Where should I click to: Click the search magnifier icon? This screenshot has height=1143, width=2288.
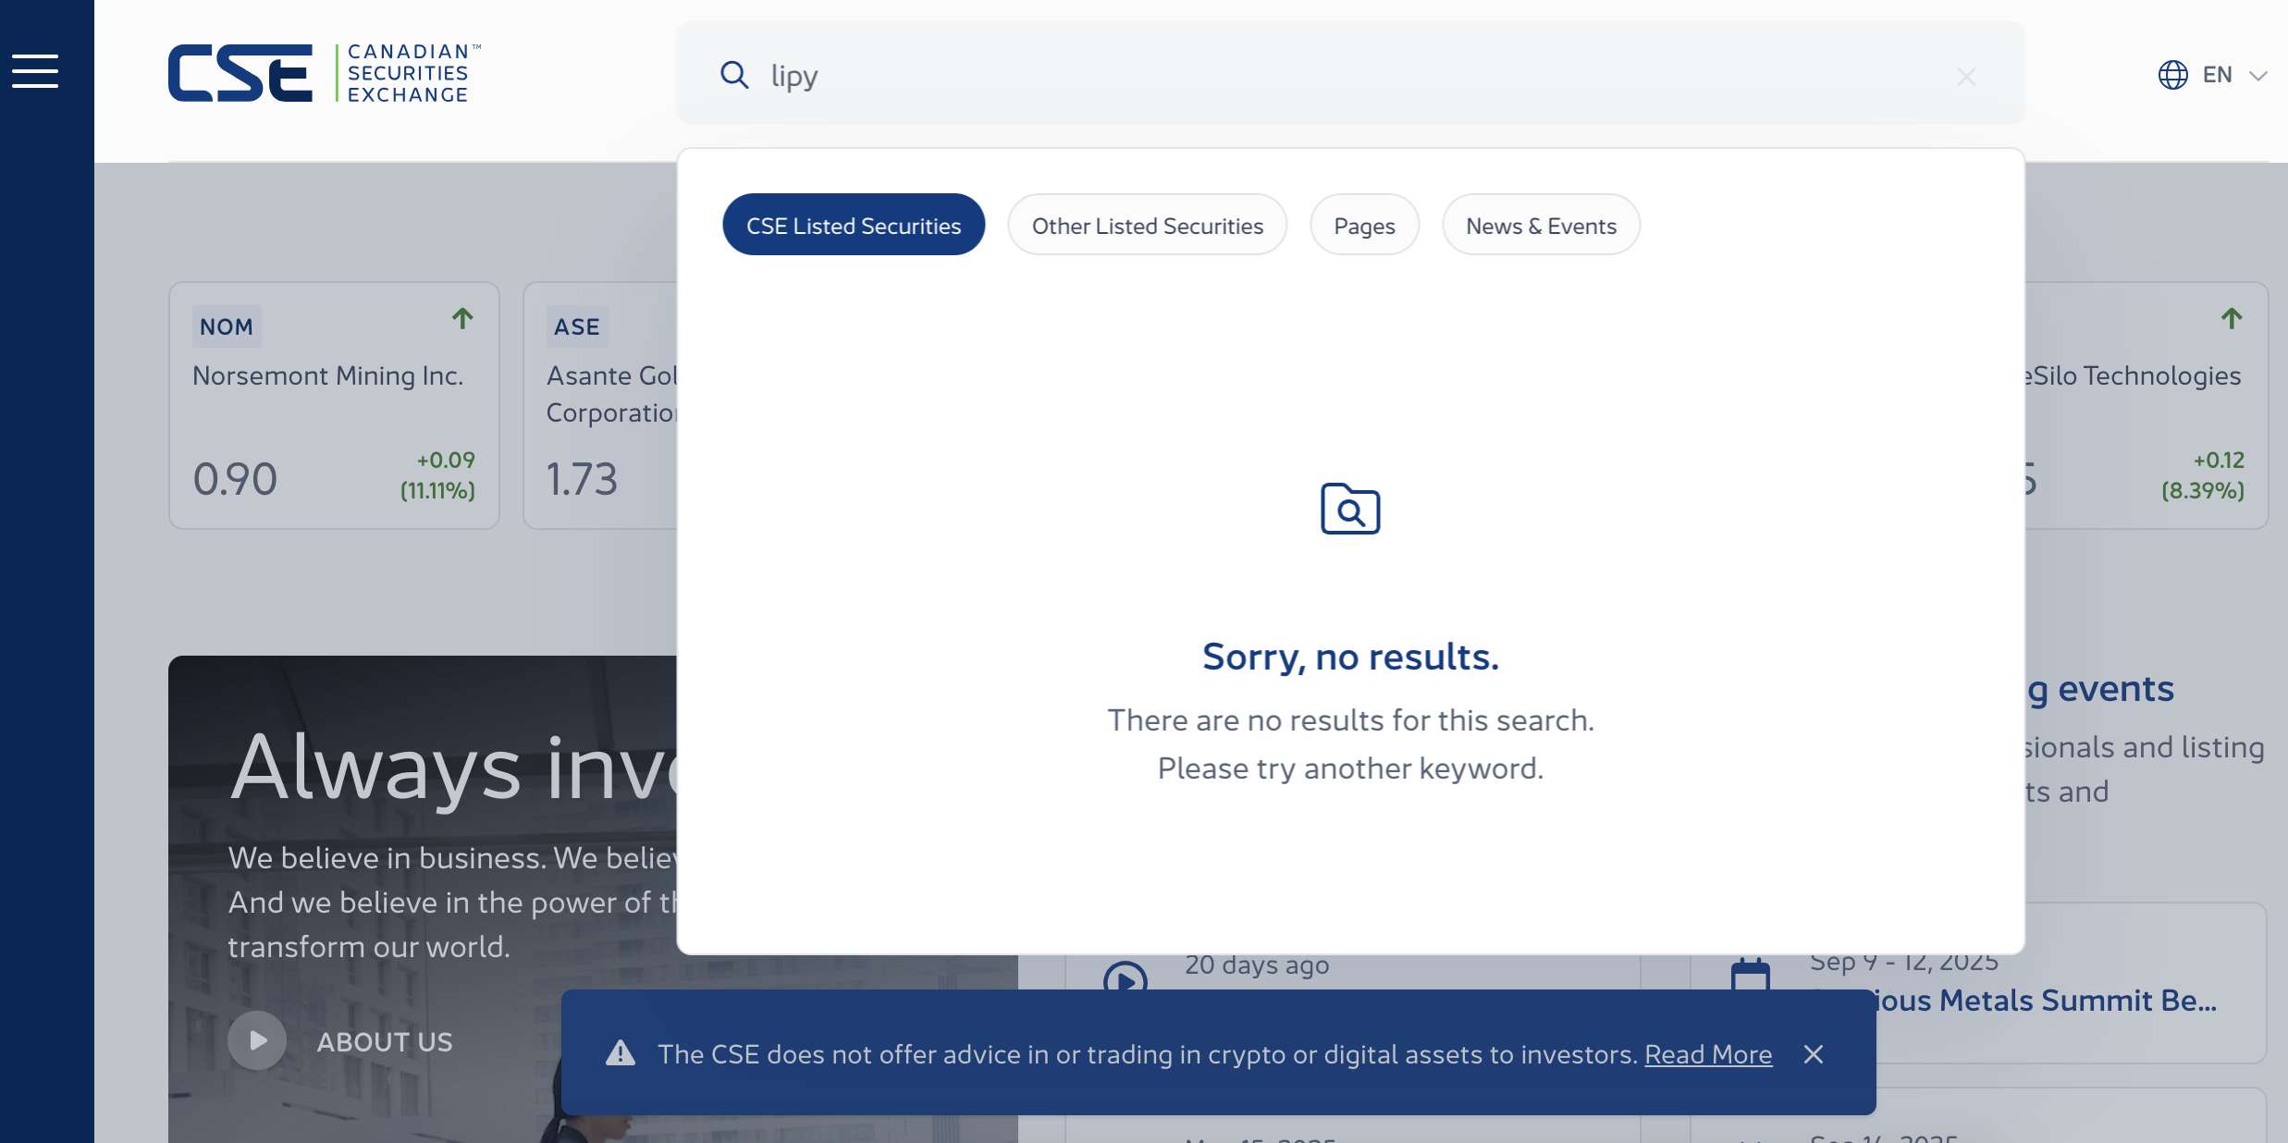(x=734, y=75)
